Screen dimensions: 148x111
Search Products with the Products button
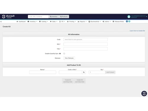(x=64, y=17)
